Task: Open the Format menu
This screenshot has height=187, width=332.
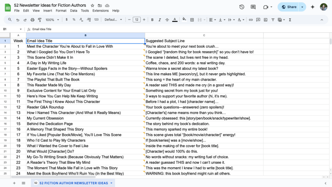Action: [61, 11]
